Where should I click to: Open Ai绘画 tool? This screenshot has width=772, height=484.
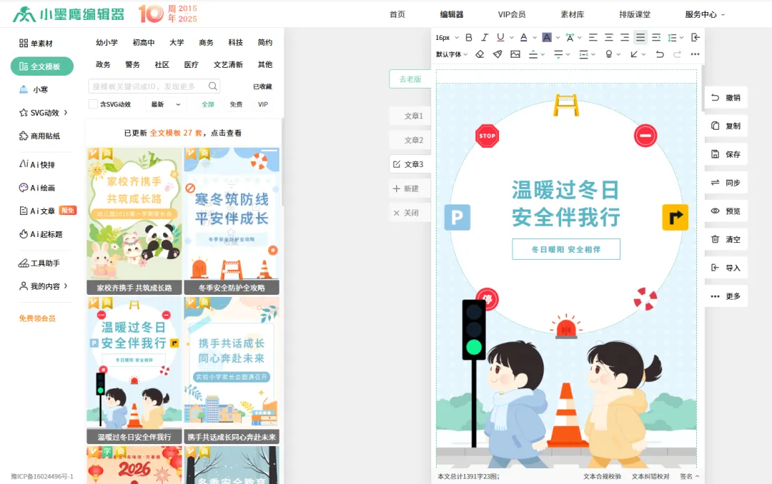point(37,188)
